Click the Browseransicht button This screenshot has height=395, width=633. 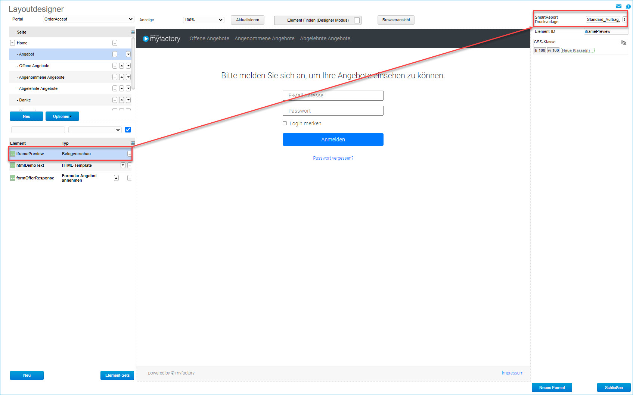click(x=396, y=20)
